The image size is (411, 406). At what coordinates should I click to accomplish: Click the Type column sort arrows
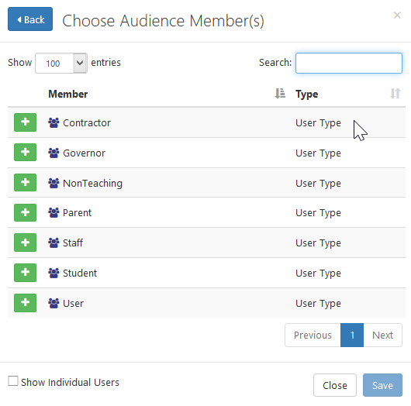395,94
